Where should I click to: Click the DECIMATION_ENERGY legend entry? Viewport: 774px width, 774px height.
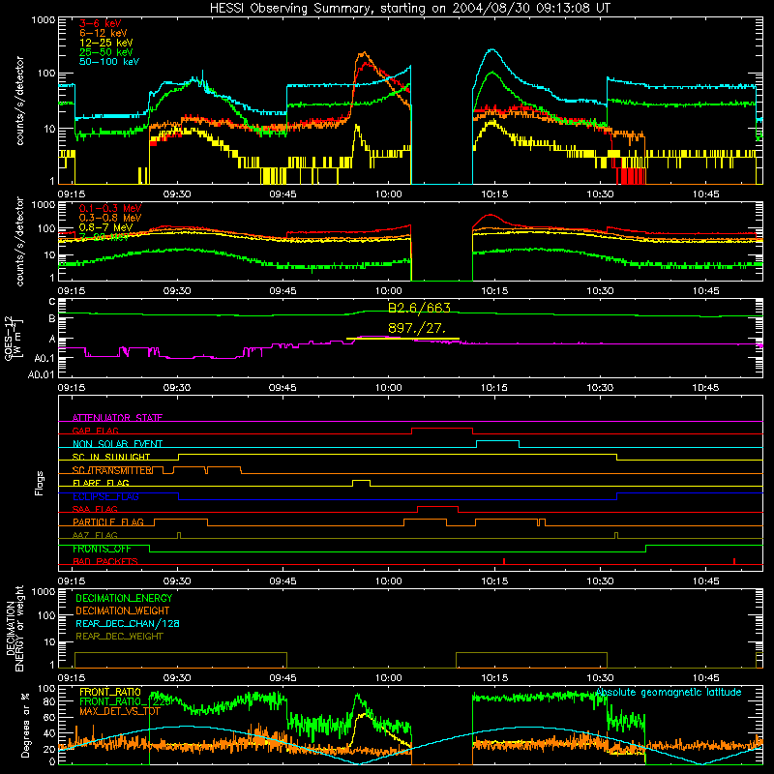click(x=124, y=598)
